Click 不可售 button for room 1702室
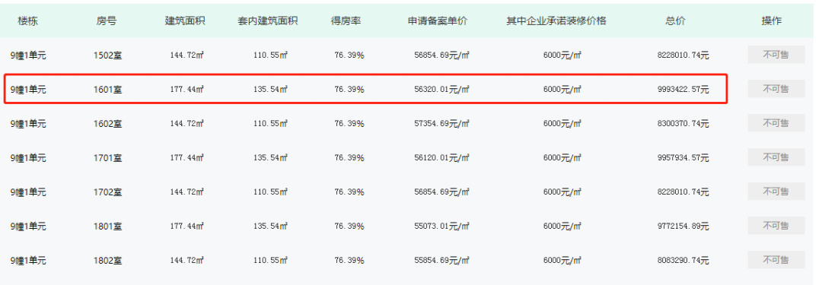822x285 pixels. tap(776, 192)
